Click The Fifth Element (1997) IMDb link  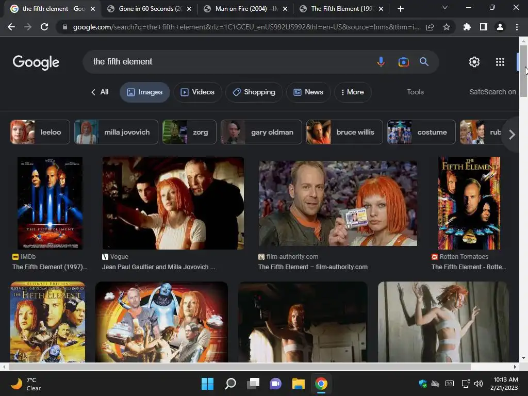click(x=49, y=267)
